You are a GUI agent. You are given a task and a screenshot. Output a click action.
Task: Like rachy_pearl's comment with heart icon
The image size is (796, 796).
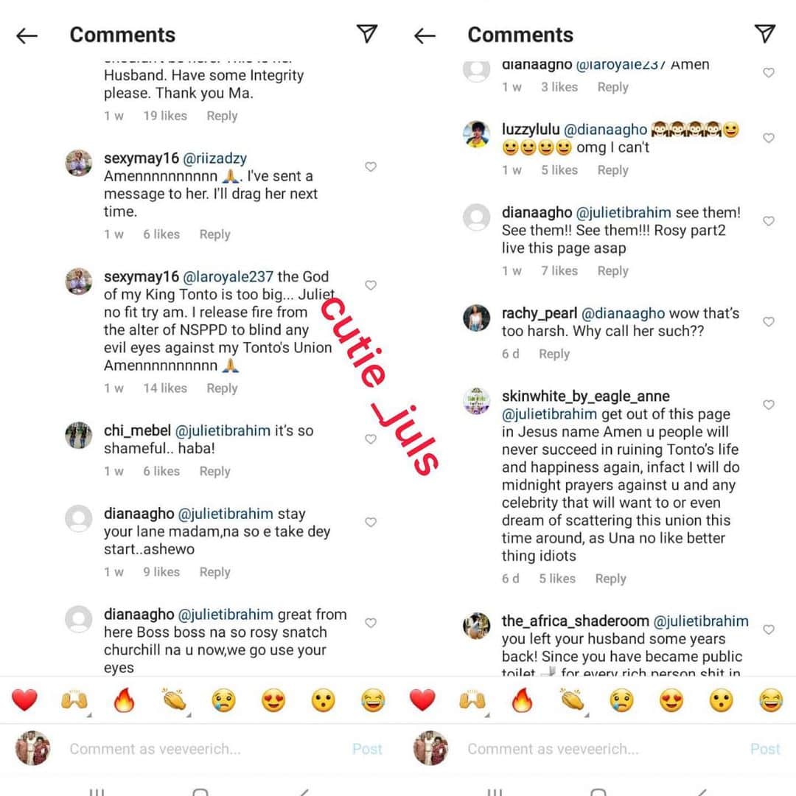pyautogui.click(x=769, y=322)
